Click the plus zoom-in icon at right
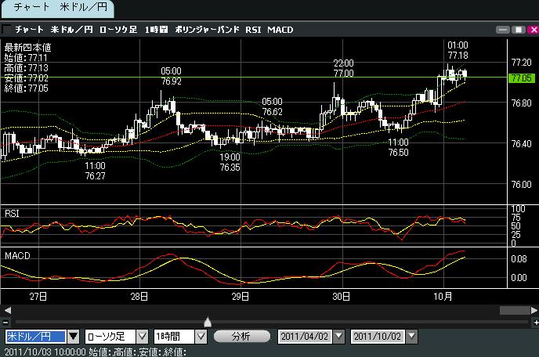 534,321
